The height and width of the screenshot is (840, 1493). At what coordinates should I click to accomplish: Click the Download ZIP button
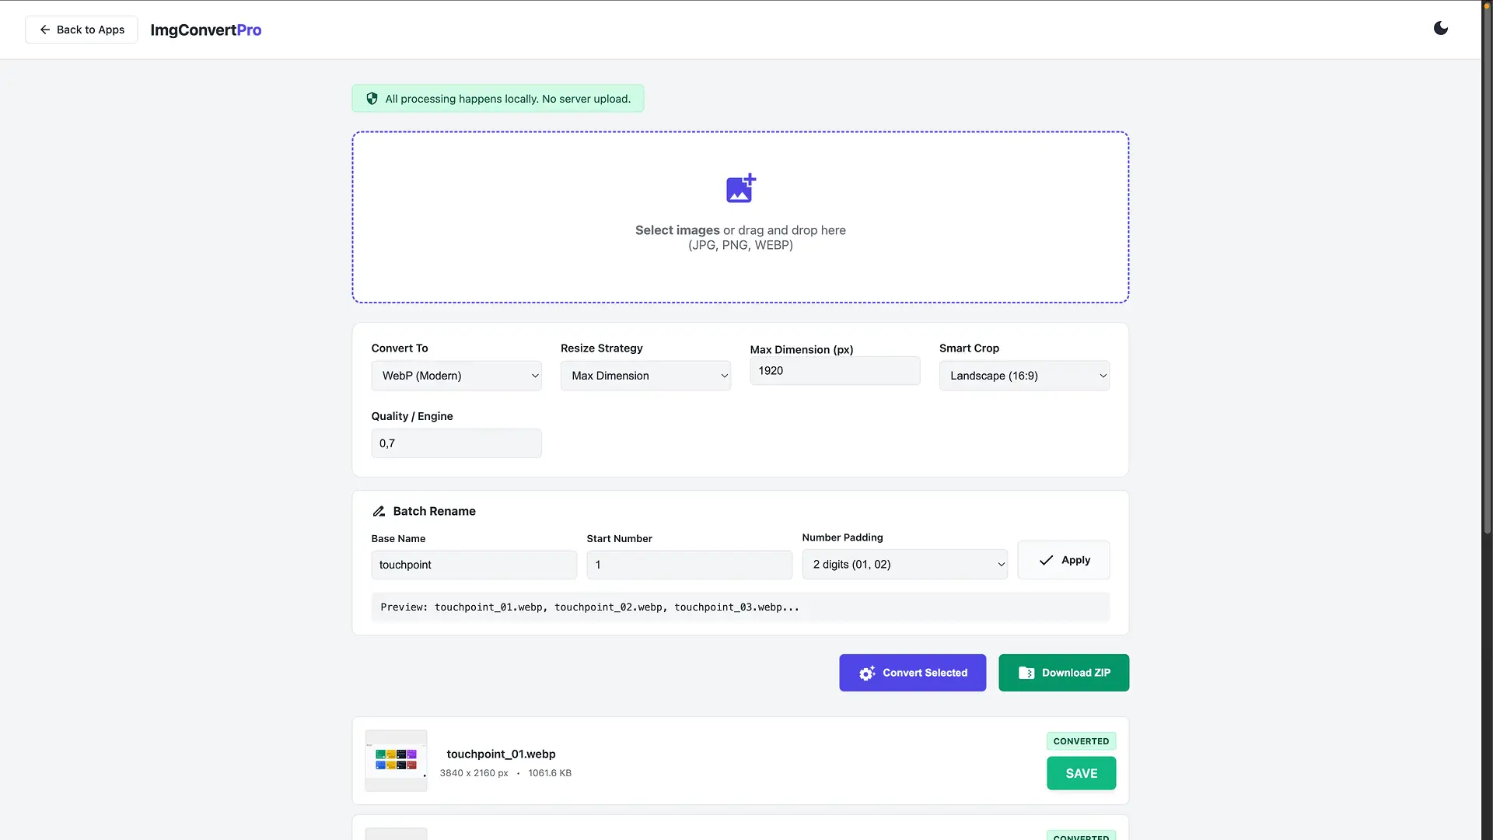coord(1063,673)
